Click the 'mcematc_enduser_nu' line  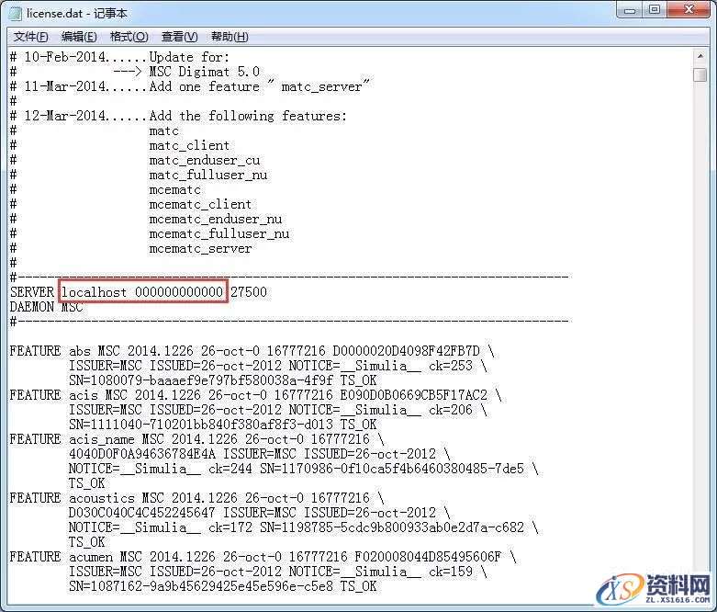(x=216, y=219)
